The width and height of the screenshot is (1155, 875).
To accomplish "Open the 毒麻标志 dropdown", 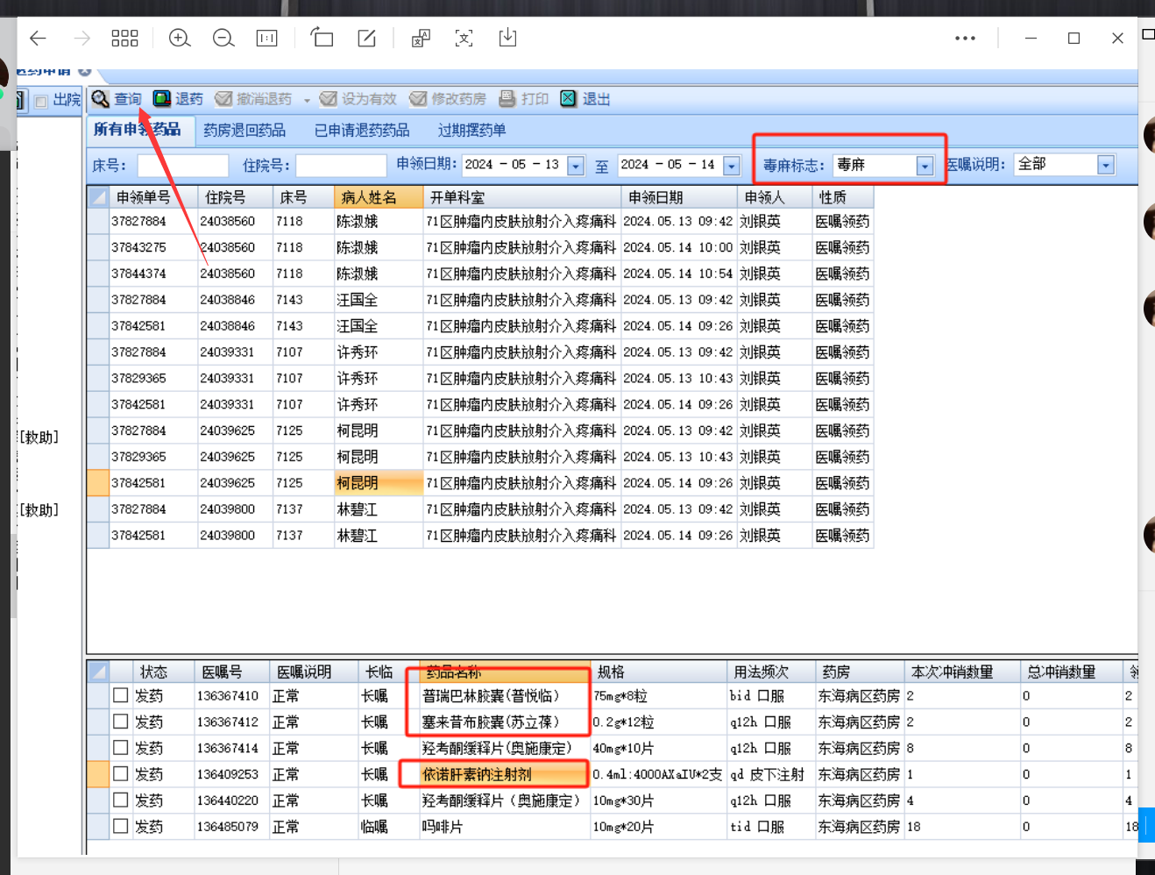I will pyautogui.click(x=925, y=166).
